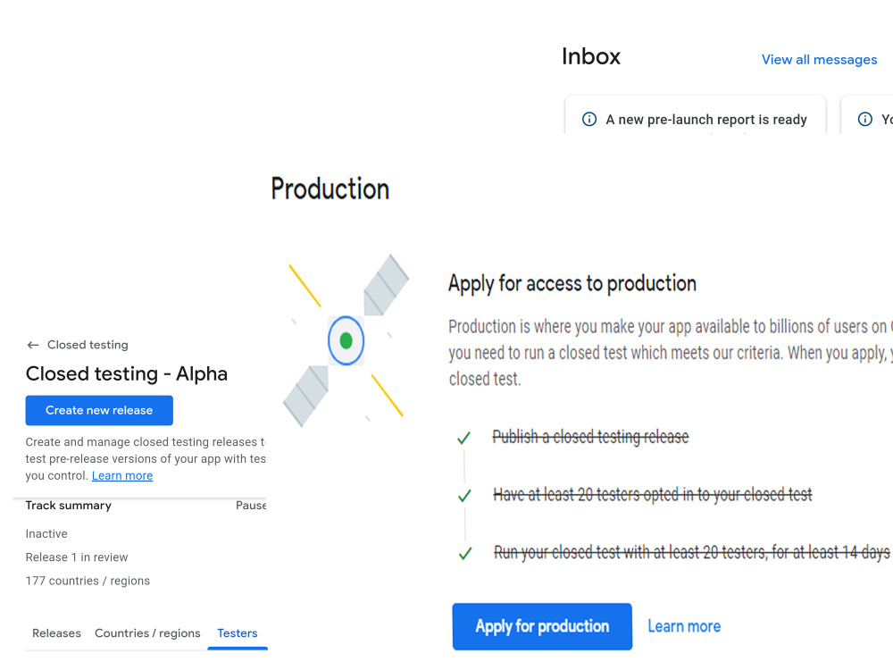
Task: Click the Production heading
Action: coord(330,188)
